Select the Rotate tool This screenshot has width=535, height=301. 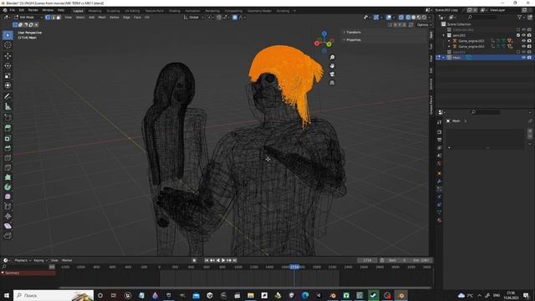point(8,65)
